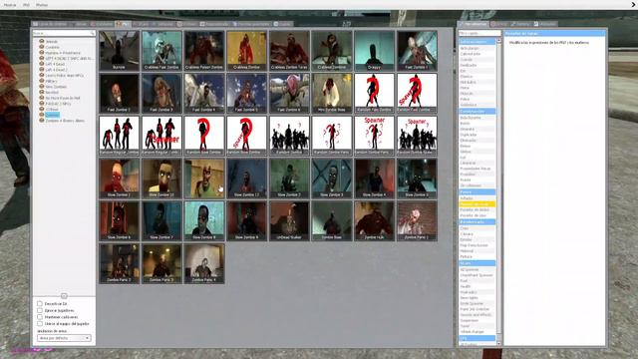
Task: Switch to the Herramientas tab in right panel
Action: tap(473, 24)
